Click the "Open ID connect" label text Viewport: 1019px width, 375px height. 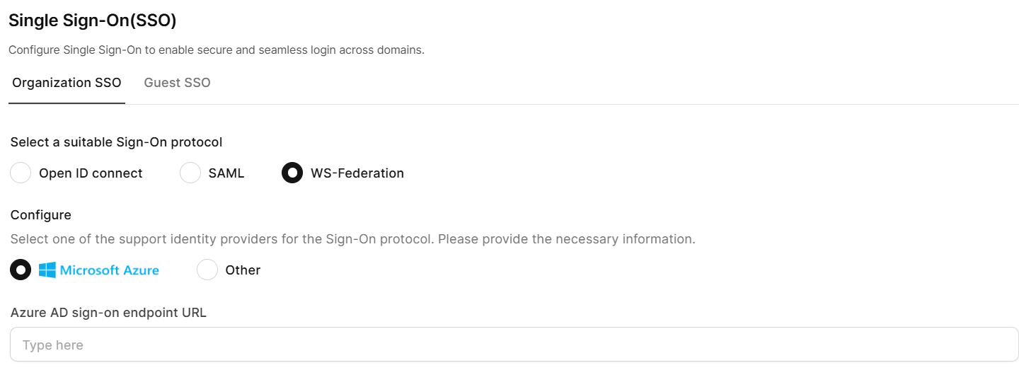91,173
